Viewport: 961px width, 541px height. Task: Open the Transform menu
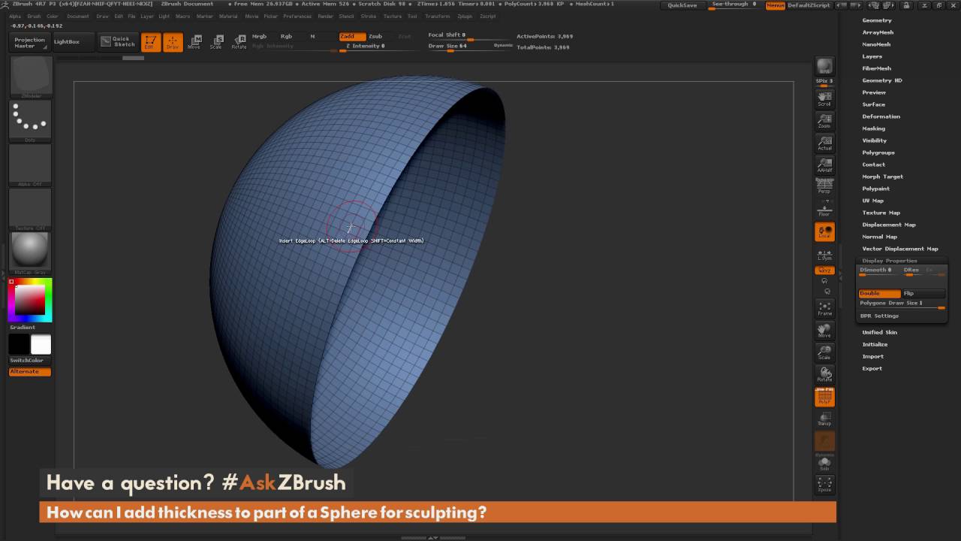pyautogui.click(x=438, y=16)
